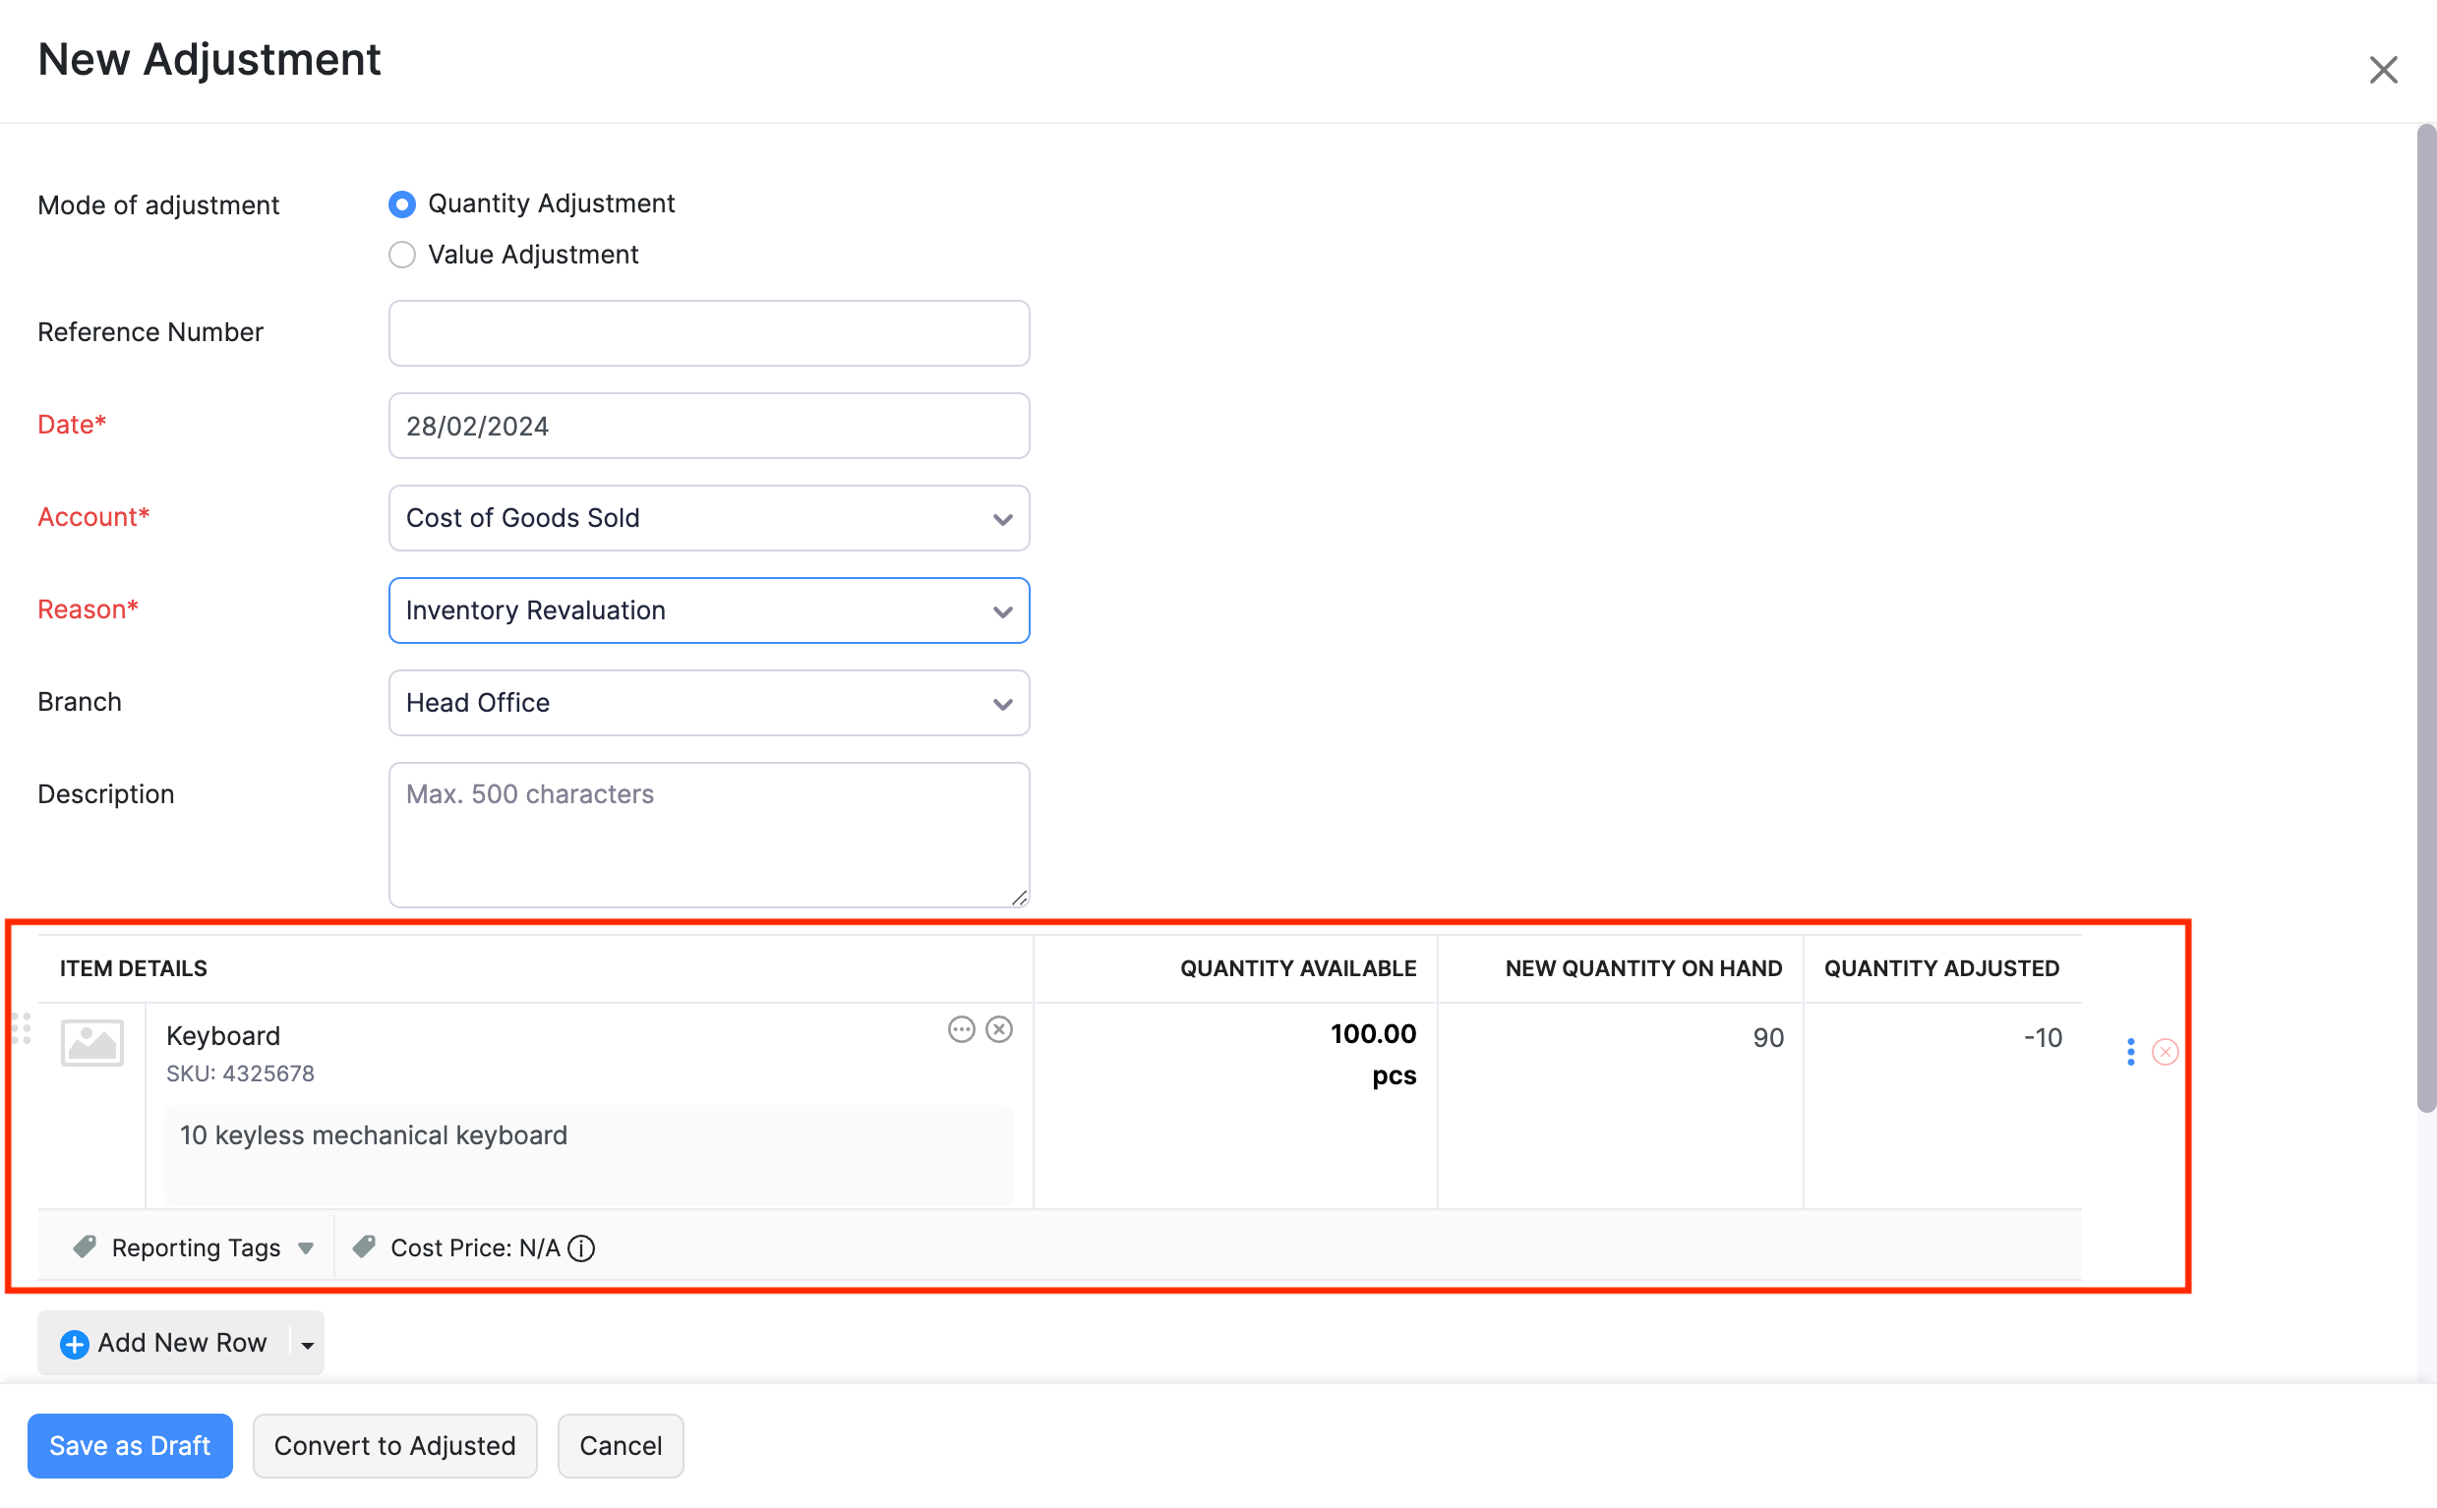
Task: Open the row's three-dot options menu
Action: [2130, 1051]
